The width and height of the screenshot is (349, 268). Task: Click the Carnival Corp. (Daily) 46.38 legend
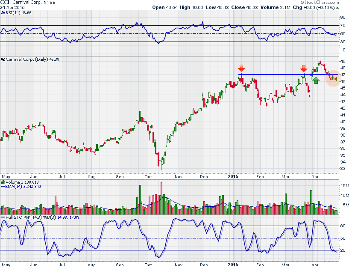point(32,60)
